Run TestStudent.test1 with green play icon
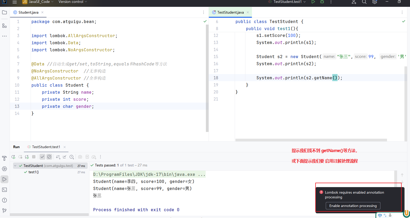Viewport: 410px width, 218px height. pos(313,2)
